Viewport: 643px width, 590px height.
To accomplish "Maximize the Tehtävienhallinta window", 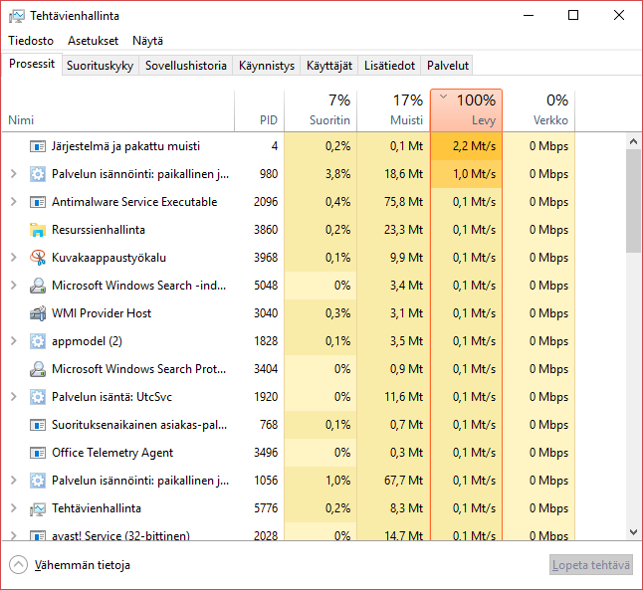I will point(573,16).
